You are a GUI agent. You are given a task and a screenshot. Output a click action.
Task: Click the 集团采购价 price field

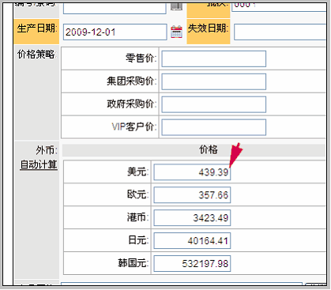(214, 81)
